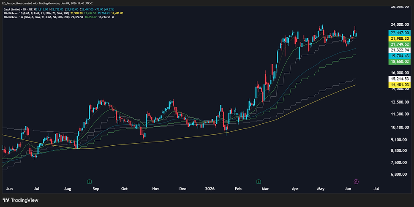The width and height of the screenshot is (414, 207).
Task: Click the 2026 year label on time axis
Action: point(210,189)
